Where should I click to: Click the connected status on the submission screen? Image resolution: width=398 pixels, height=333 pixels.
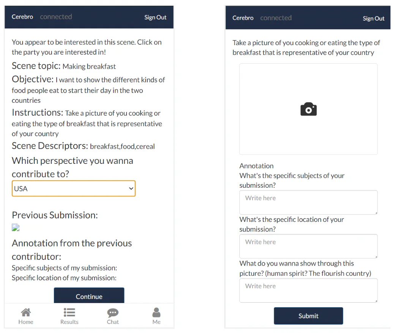(276, 18)
